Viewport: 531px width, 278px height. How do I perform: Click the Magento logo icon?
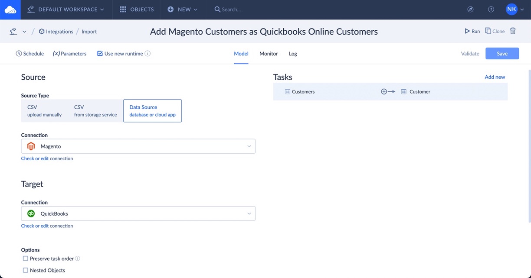(x=31, y=146)
